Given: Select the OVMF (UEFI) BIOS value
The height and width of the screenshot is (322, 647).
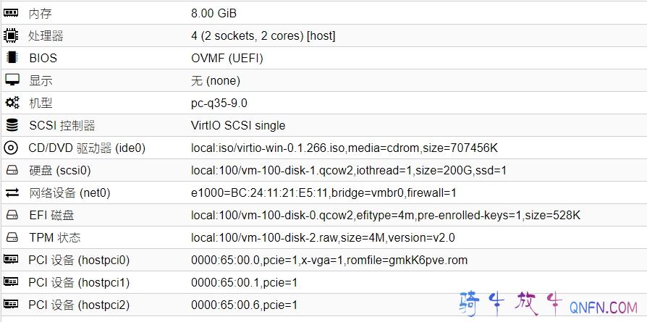Looking at the screenshot, I should coord(227,58).
